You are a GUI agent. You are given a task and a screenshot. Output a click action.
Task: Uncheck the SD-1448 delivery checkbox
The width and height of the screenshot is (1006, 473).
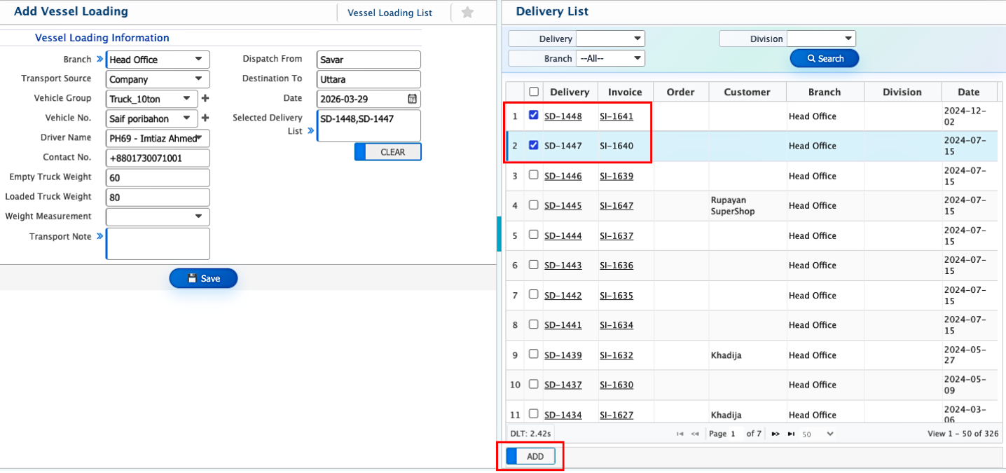point(534,116)
